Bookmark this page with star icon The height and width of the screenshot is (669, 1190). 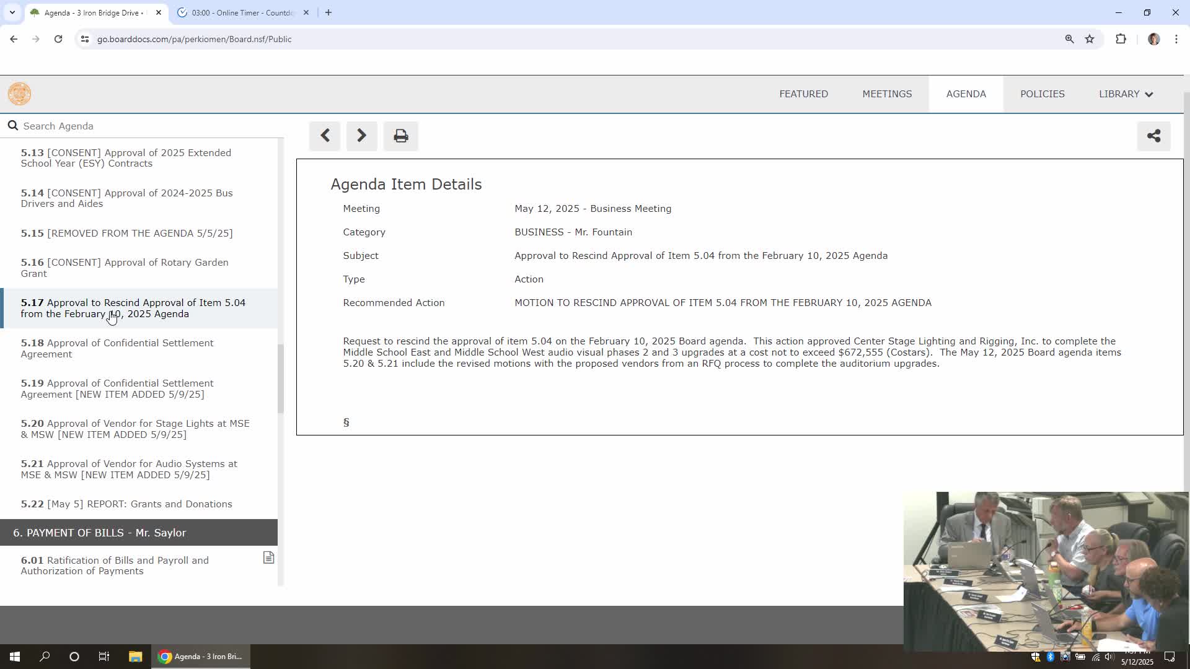point(1090,39)
